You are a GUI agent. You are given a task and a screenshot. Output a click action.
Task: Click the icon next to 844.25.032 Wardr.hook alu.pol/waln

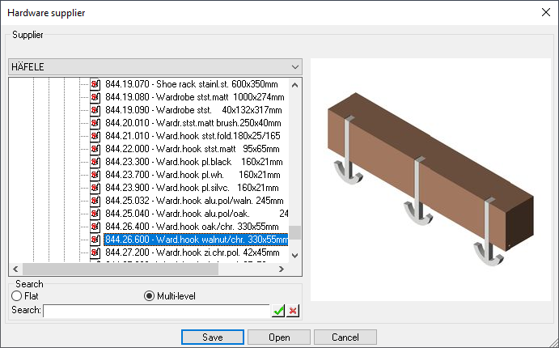click(x=94, y=201)
